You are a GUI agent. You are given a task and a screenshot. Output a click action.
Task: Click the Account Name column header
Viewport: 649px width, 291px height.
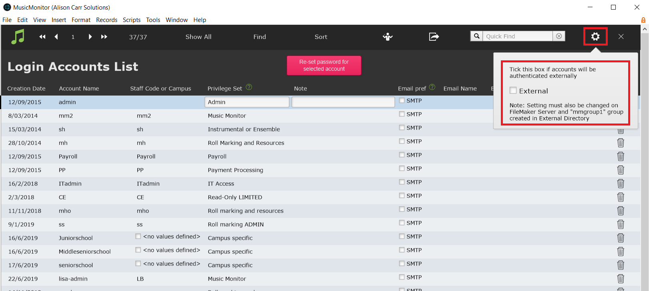point(79,88)
